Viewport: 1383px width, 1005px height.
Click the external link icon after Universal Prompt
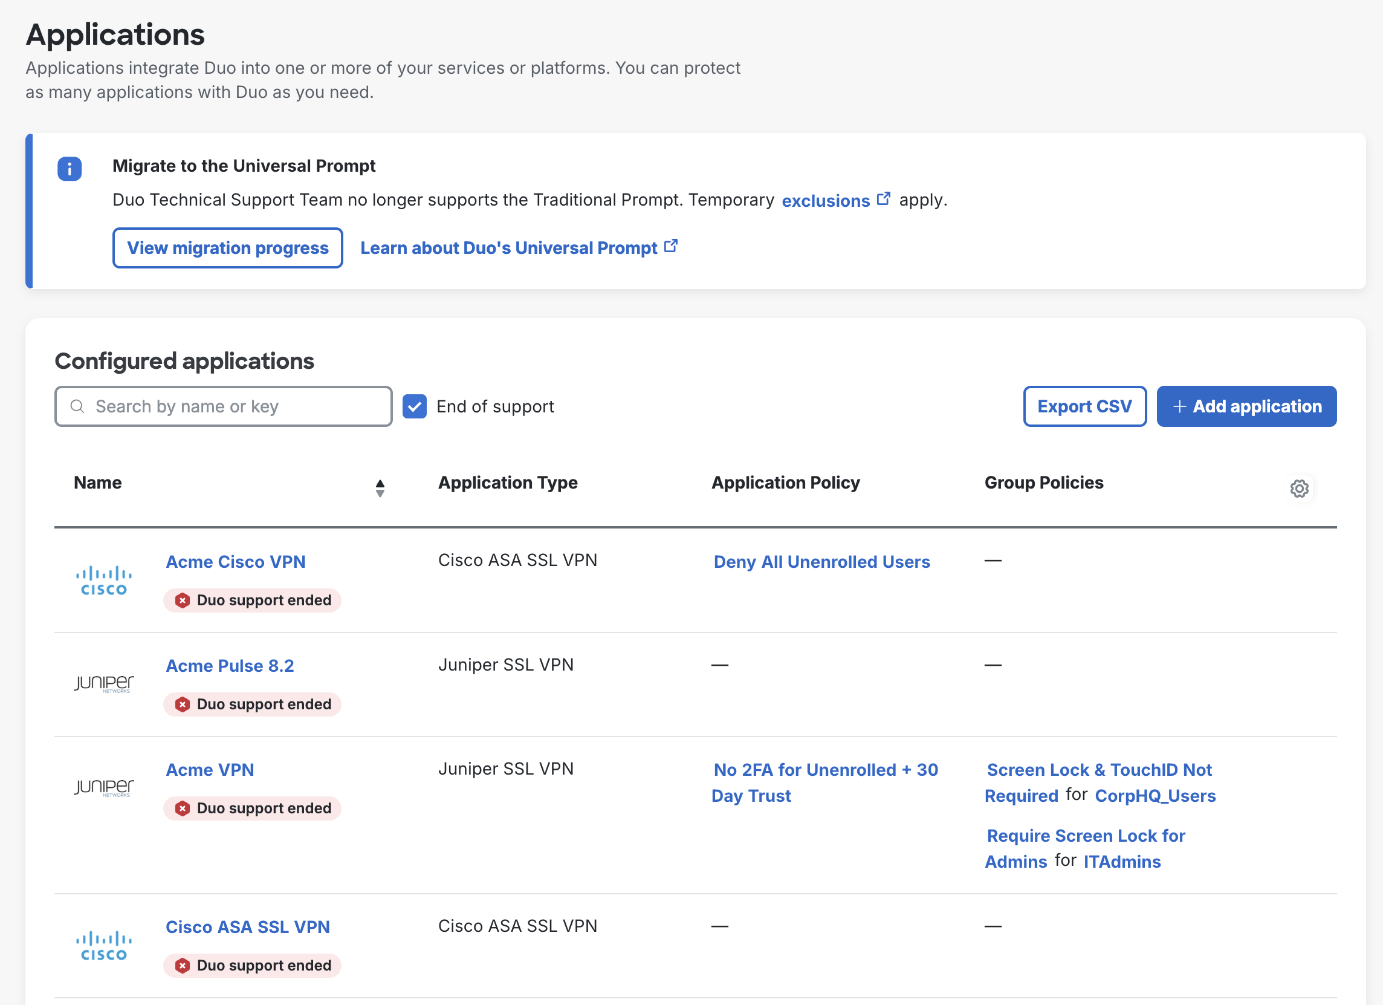pos(670,246)
